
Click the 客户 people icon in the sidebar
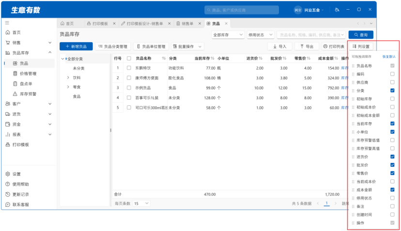coord(8,104)
